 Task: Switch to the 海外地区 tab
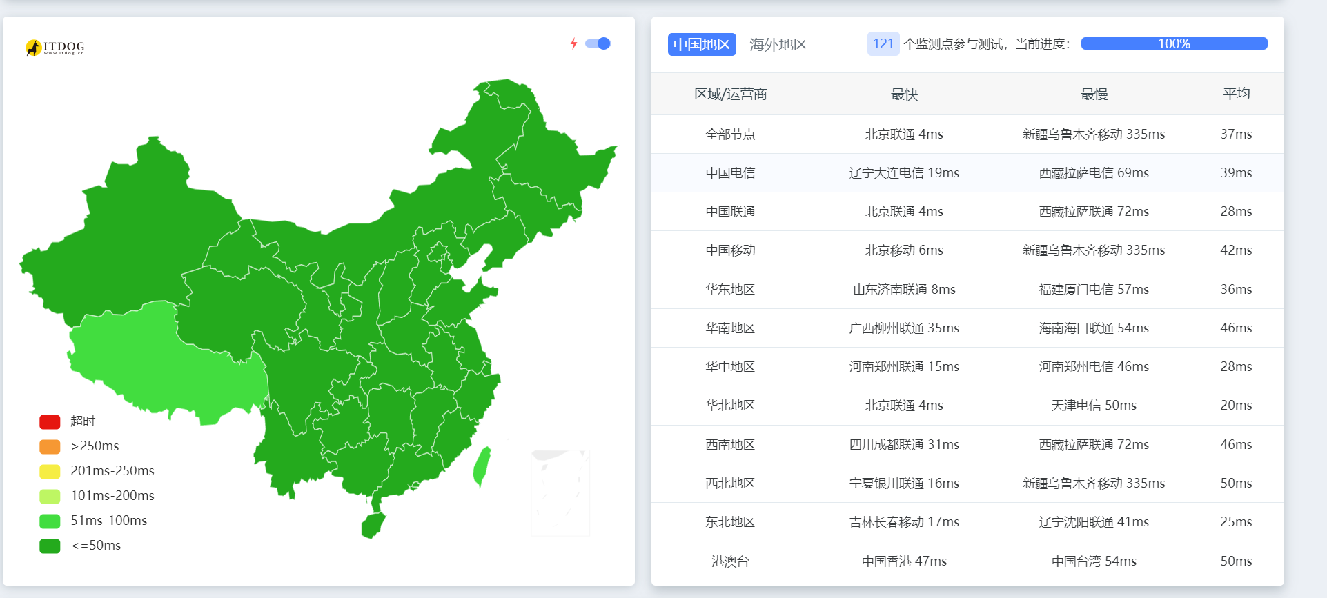tap(778, 44)
